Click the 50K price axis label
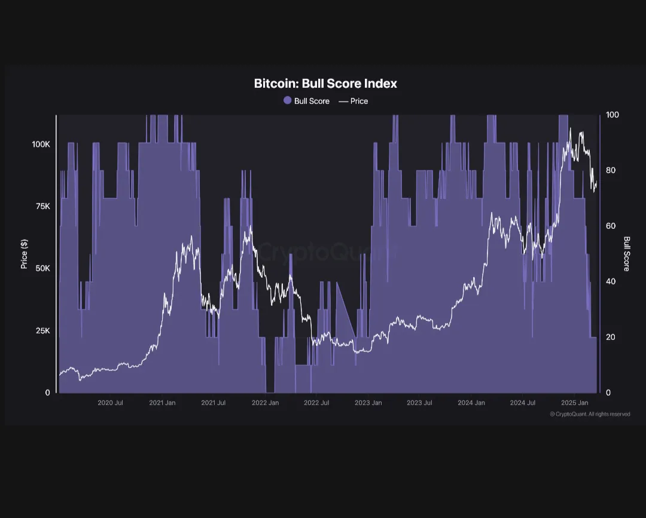Screen dimensions: 646x518 [x=43, y=269]
